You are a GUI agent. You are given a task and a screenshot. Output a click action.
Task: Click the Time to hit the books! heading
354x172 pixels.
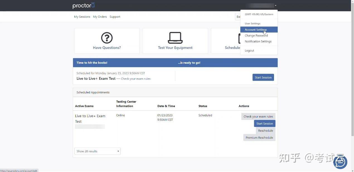point(92,63)
